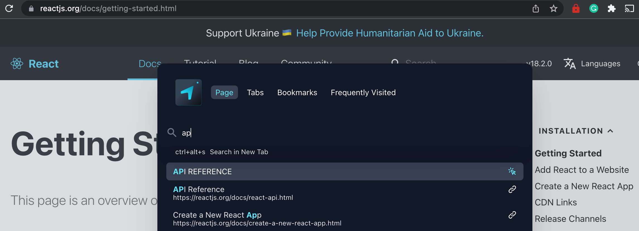Switch to the Tabs tab
The image size is (639, 231).
coord(255,92)
